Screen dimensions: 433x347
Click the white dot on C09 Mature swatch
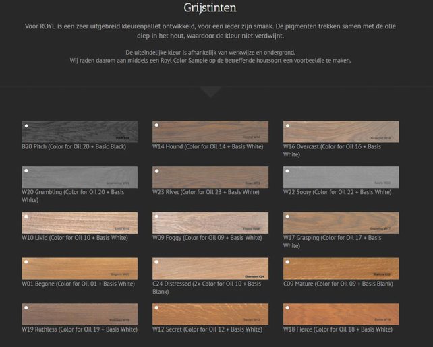pos(288,263)
